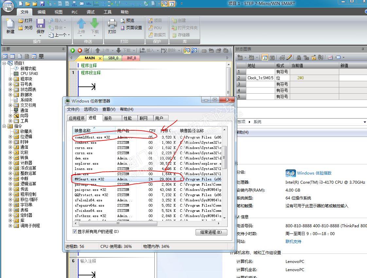Click the trend view icon in status chart
The width and height of the screenshot is (367, 278).
tap(330, 57)
